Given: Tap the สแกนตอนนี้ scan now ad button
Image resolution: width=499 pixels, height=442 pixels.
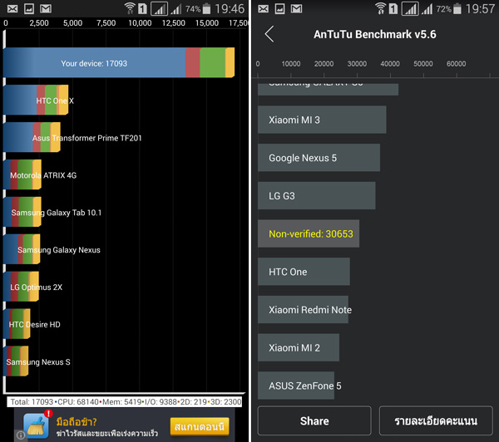Looking at the screenshot, I should click(200, 426).
